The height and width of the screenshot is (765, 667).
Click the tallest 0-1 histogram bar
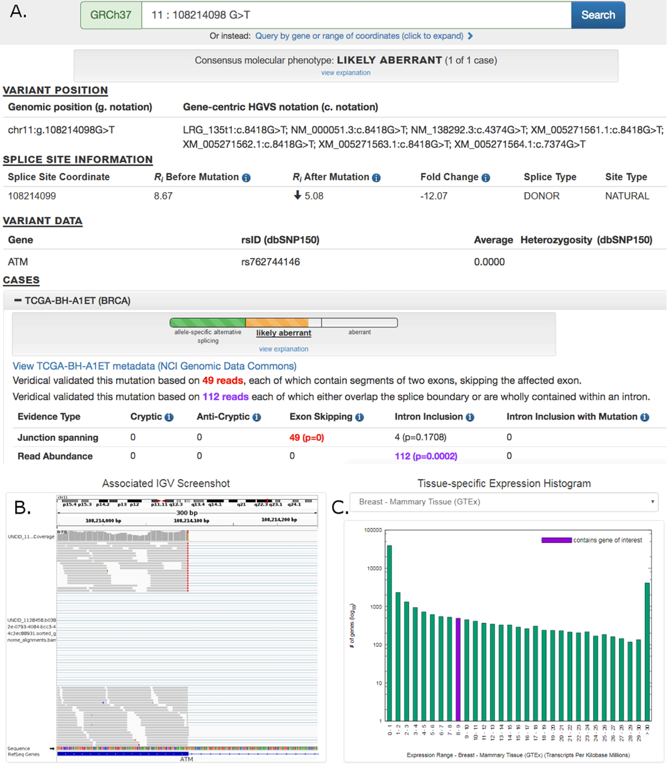tap(390, 633)
